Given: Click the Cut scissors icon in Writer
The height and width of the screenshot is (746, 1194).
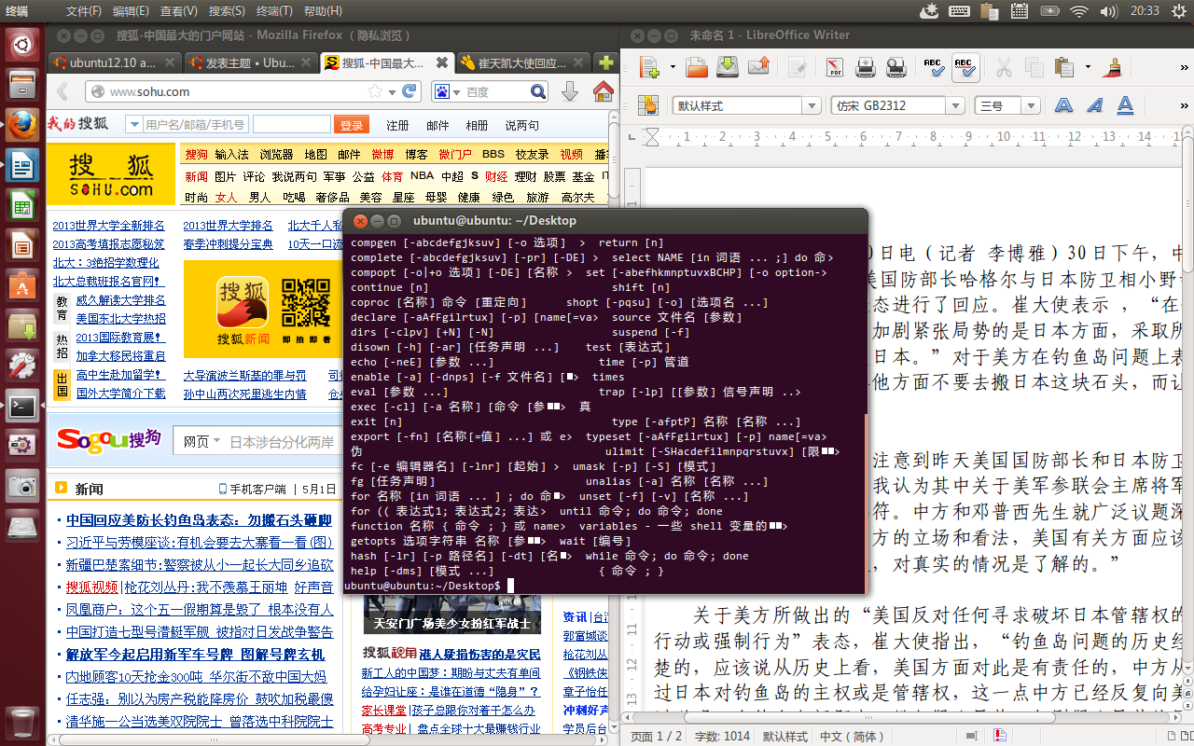Looking at the screenshot, I should click(1004, 67).
